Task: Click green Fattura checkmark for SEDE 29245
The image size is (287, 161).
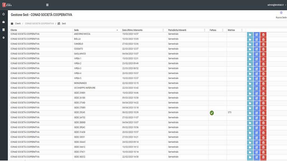Action: (x=212, y=113)
